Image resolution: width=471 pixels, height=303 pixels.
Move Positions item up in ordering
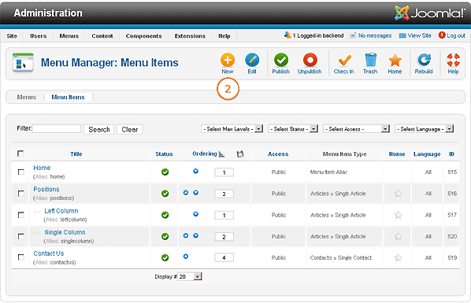(x=186, y=193)
